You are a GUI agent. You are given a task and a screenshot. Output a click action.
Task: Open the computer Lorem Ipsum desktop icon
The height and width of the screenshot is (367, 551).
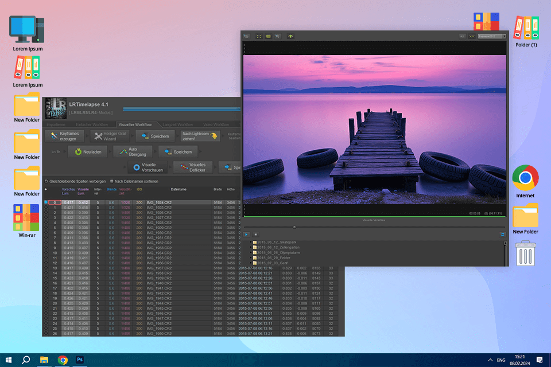coord(28,34)
